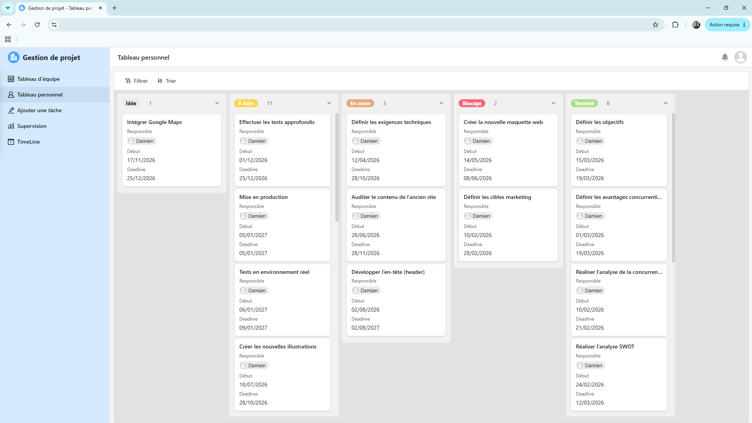Open Développer l'en-tête (header) card
The height and width of the screenshot is (423, 752).
pos(396,300)
